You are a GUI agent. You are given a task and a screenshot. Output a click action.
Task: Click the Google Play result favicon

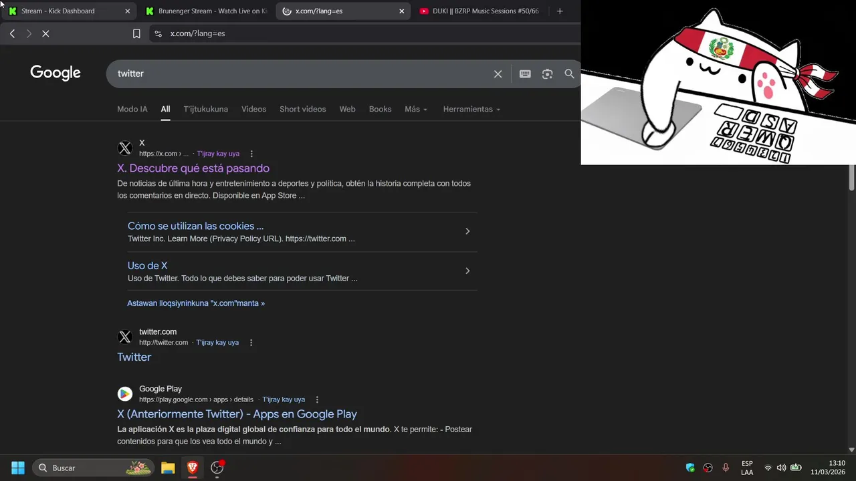125,394
